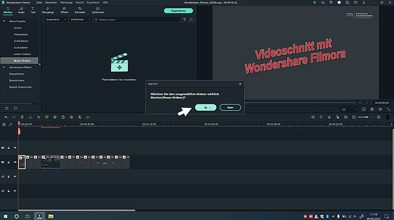Open the Datei menu
This screenshot has height=220, width=394.
click(39, 2)
